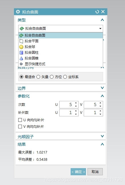Choose the yellow sphere 拟合球 option

point(61,47)
